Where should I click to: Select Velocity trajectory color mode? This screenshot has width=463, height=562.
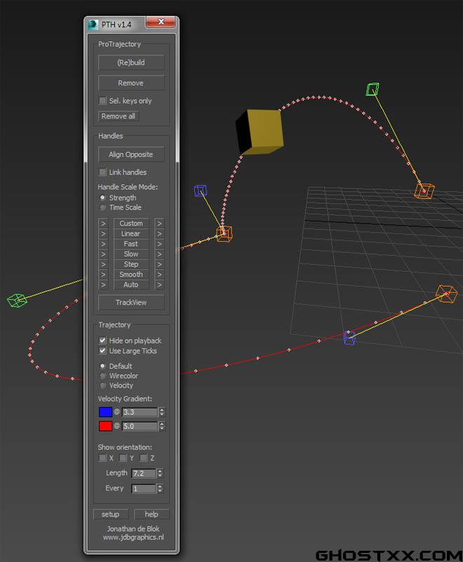(x=102, y=385)
